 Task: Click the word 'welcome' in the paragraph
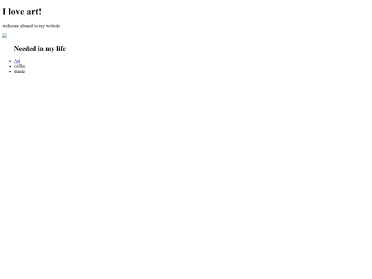[10, 25]
